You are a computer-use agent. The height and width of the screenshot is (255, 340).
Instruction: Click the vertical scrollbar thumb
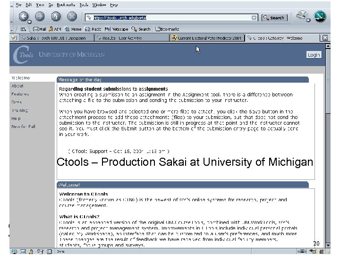point(328,81)
